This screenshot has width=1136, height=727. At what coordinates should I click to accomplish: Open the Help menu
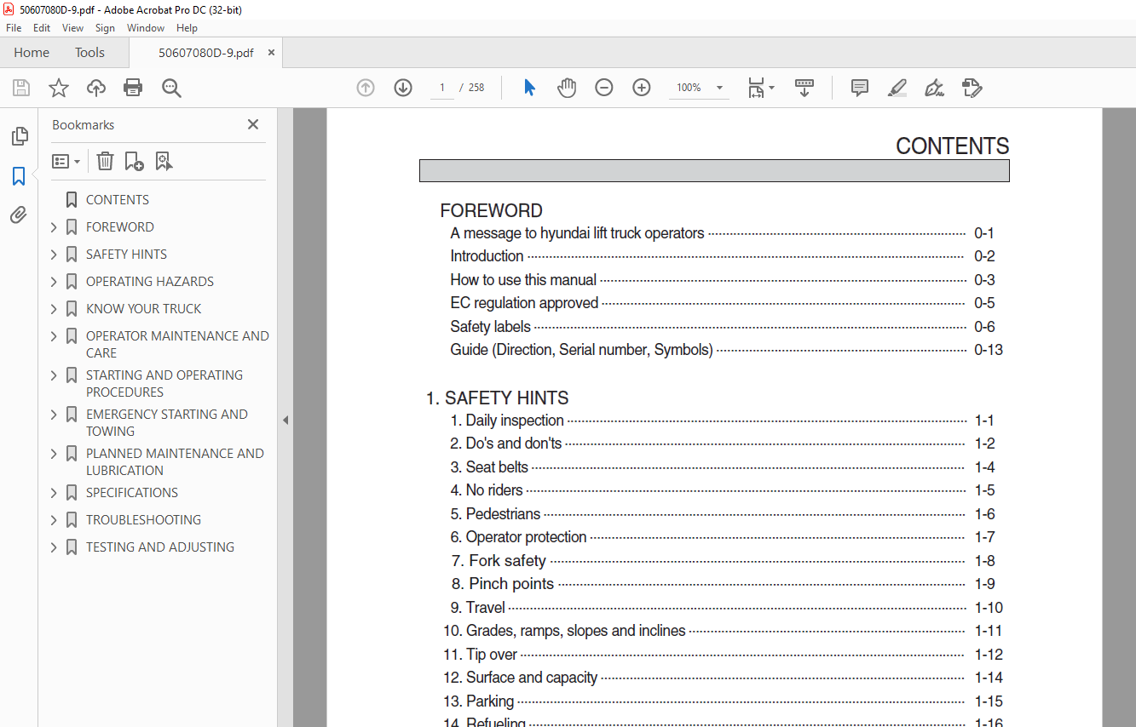point(187,28)
